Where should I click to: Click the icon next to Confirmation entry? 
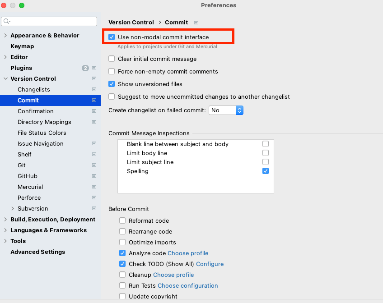[x=94, y=111]
